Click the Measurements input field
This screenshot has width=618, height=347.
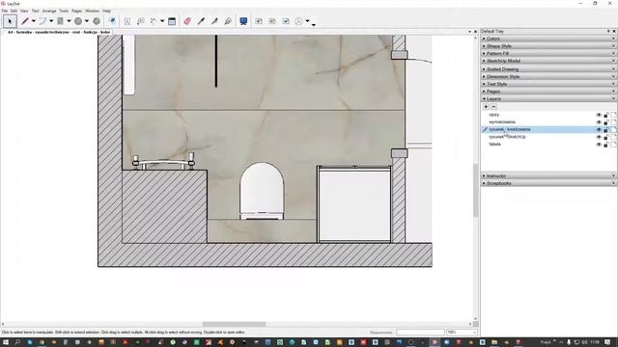click(x=420, y=333)
